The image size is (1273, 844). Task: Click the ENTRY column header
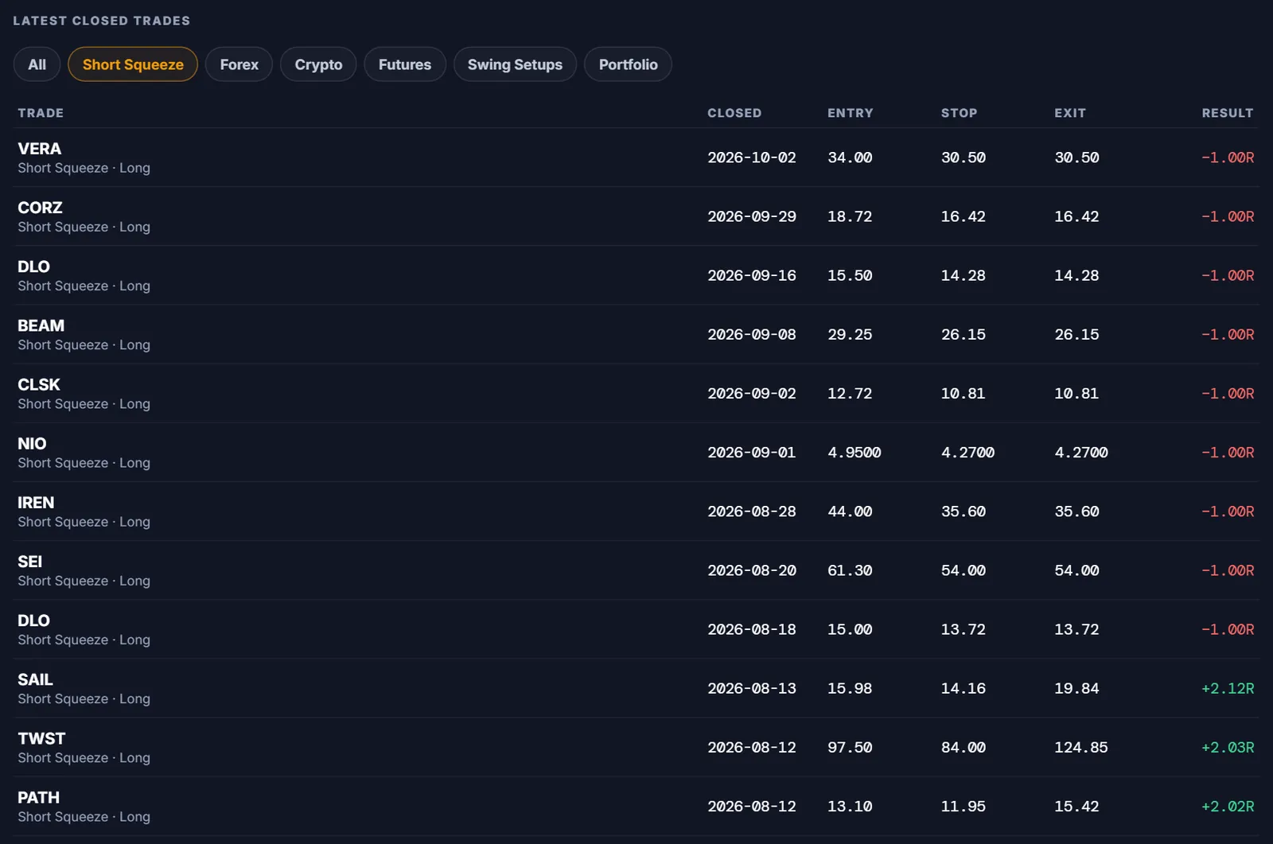tap(850, 113)
